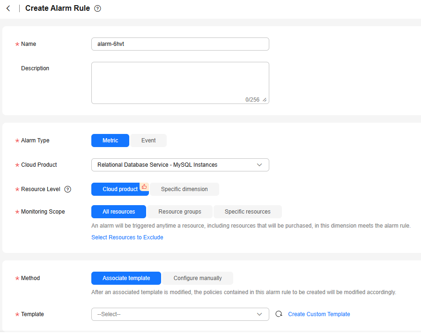Click the 0/256 character counter
Viewport: 421px width, 333px height.
coord(252,100)
